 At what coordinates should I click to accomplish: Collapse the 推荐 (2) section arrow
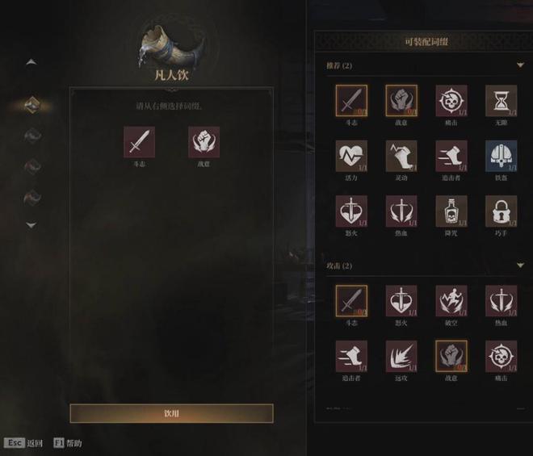pos(520,65)
